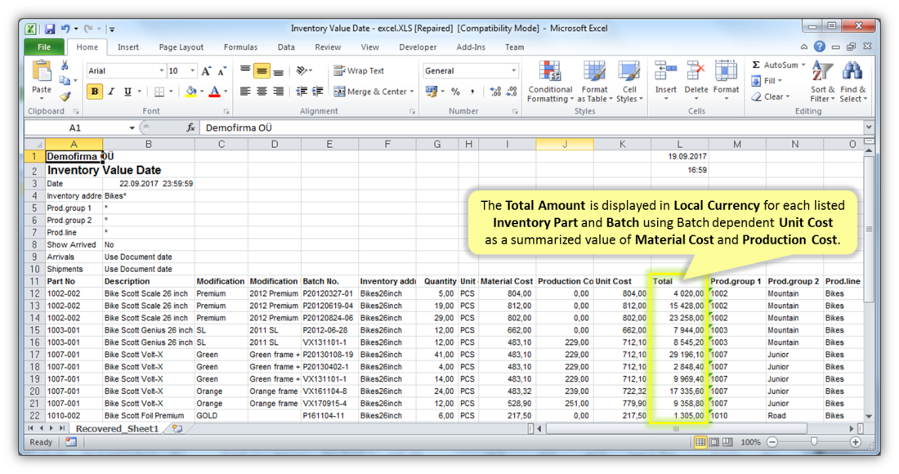Click the Save icon in quick access toolbar
Image resolution: width=899 pixels, height=474 pixels.
tap(50, 28)
